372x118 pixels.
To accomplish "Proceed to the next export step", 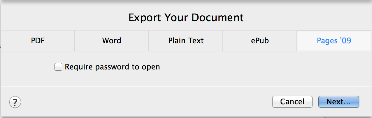I will [x=338, y=102].
